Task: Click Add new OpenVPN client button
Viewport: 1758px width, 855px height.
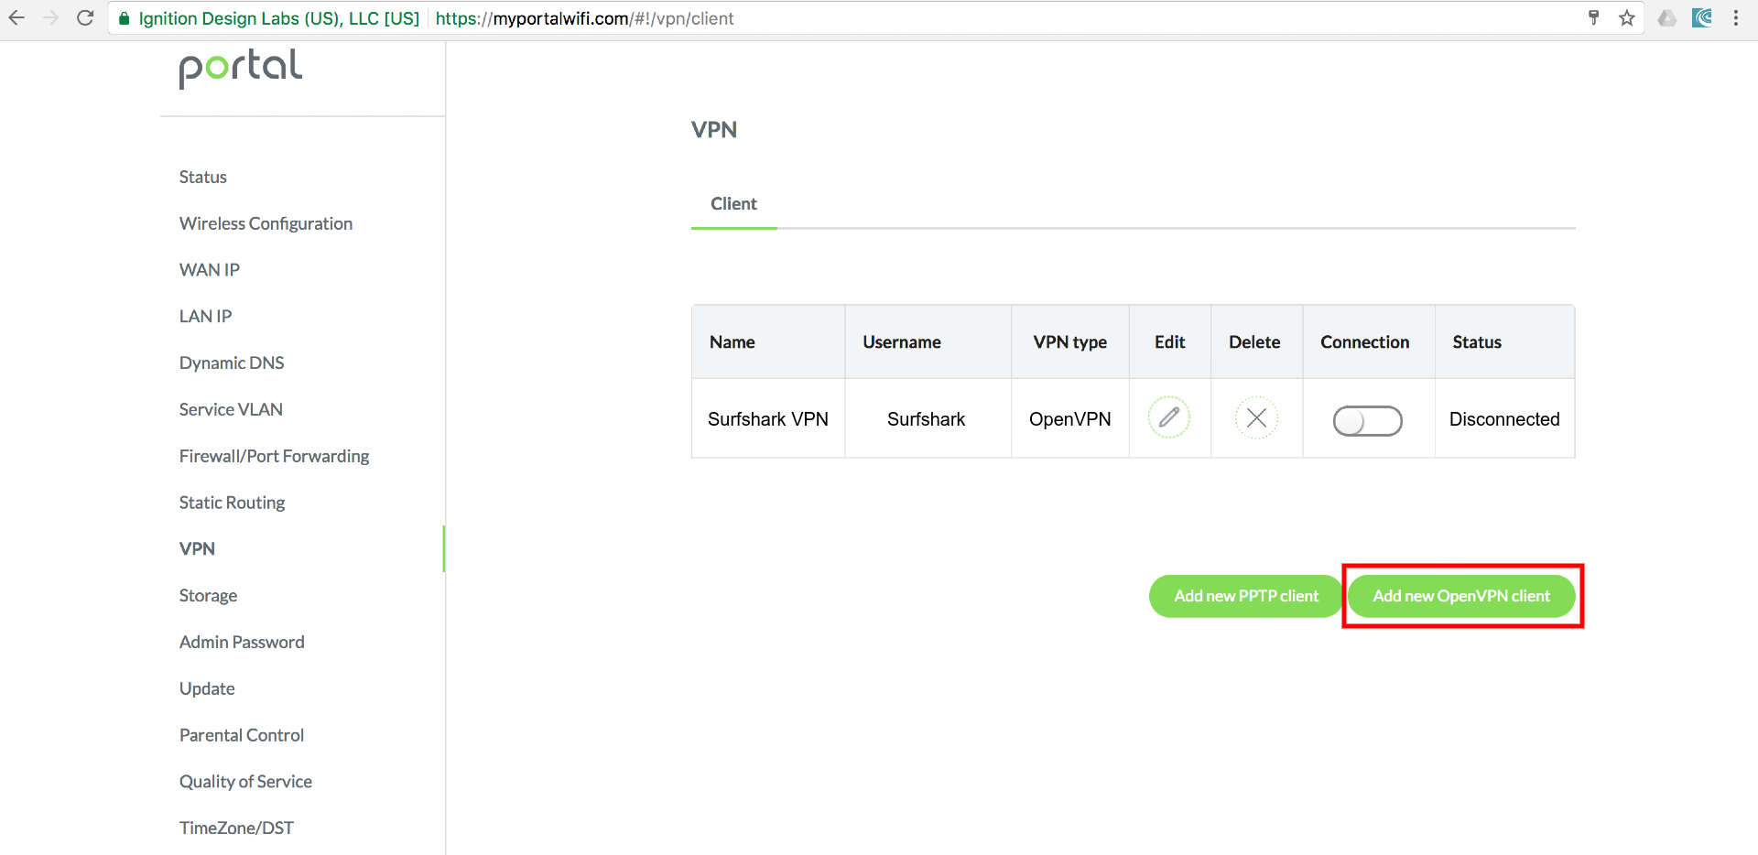Action: (x=1461, y=596)
